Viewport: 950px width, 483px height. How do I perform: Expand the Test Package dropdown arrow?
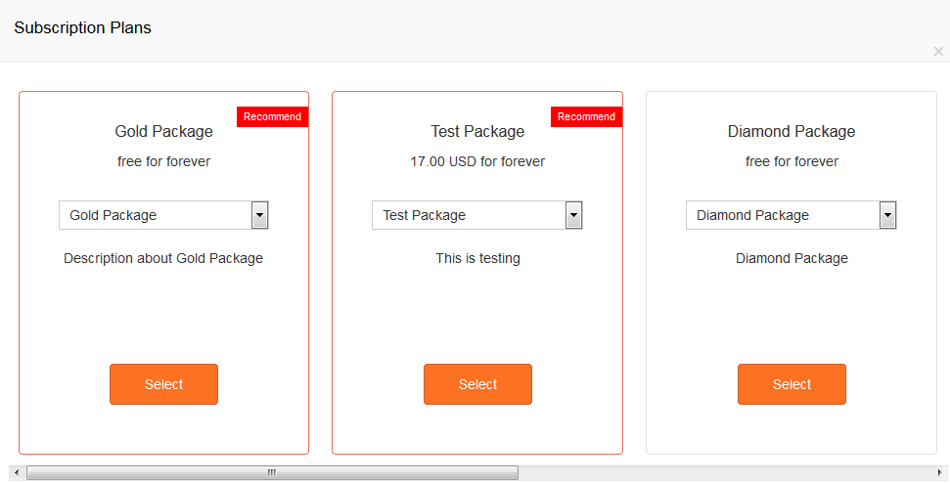tap(573, 215)
